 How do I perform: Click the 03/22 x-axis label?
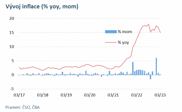click(x=136, y=95)
